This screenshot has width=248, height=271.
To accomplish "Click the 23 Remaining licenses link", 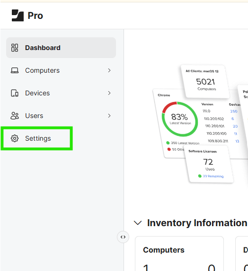I will click(x=213, y=176).
